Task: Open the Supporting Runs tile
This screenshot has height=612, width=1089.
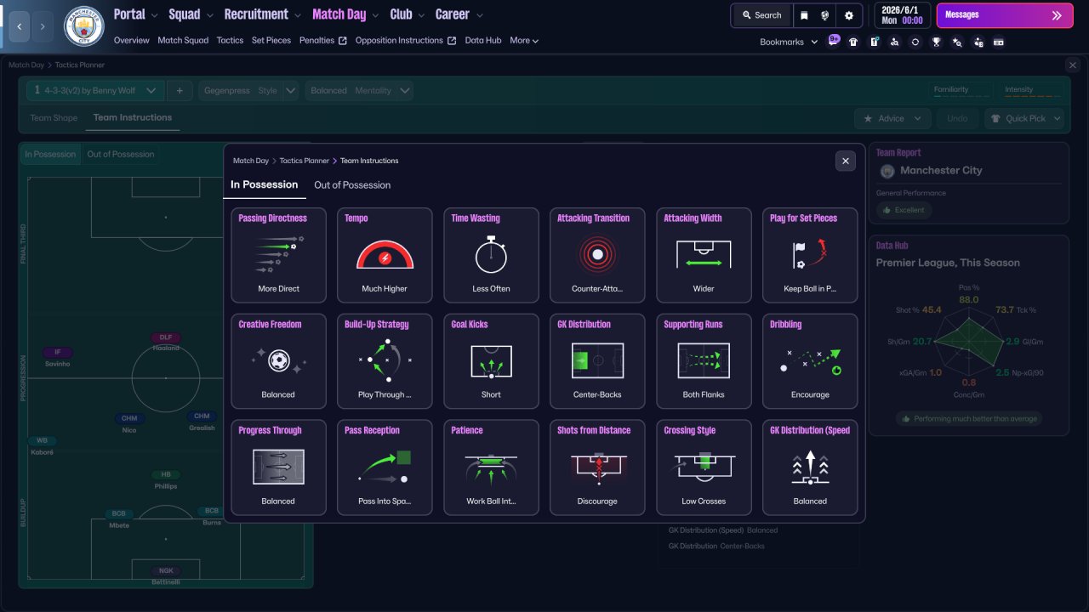Action: click(x=704, y=361)
